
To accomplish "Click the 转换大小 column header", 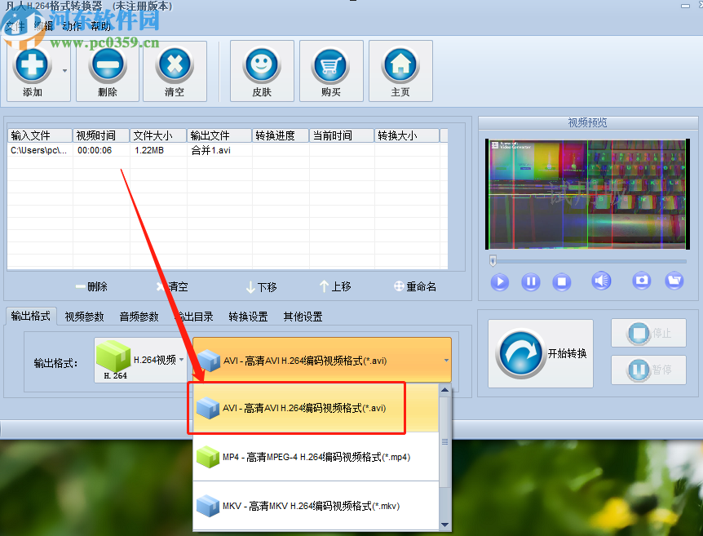I will [x=407, y=135].
